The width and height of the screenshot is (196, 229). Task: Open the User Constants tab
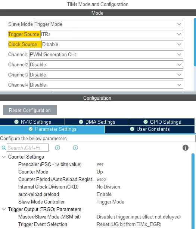(150, 129)
